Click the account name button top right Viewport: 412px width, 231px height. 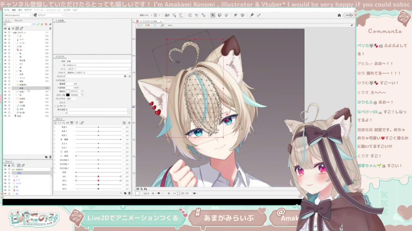(349, 15)
